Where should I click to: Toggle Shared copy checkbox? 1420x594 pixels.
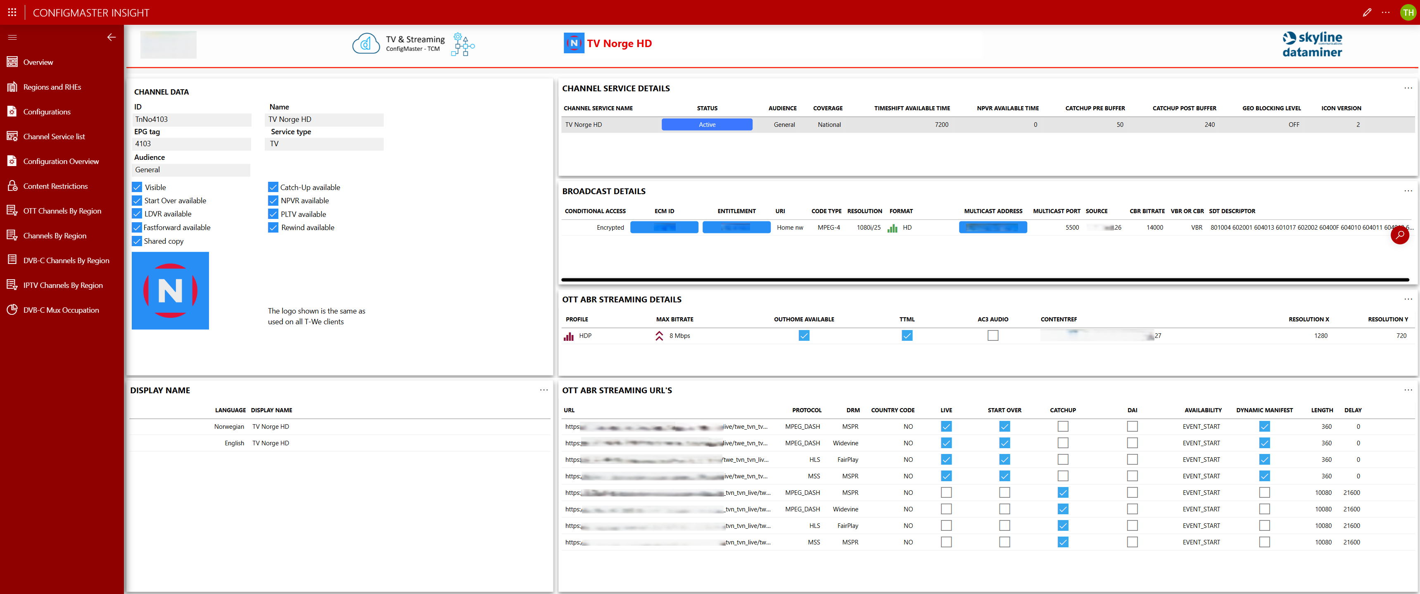coord(137,241)
